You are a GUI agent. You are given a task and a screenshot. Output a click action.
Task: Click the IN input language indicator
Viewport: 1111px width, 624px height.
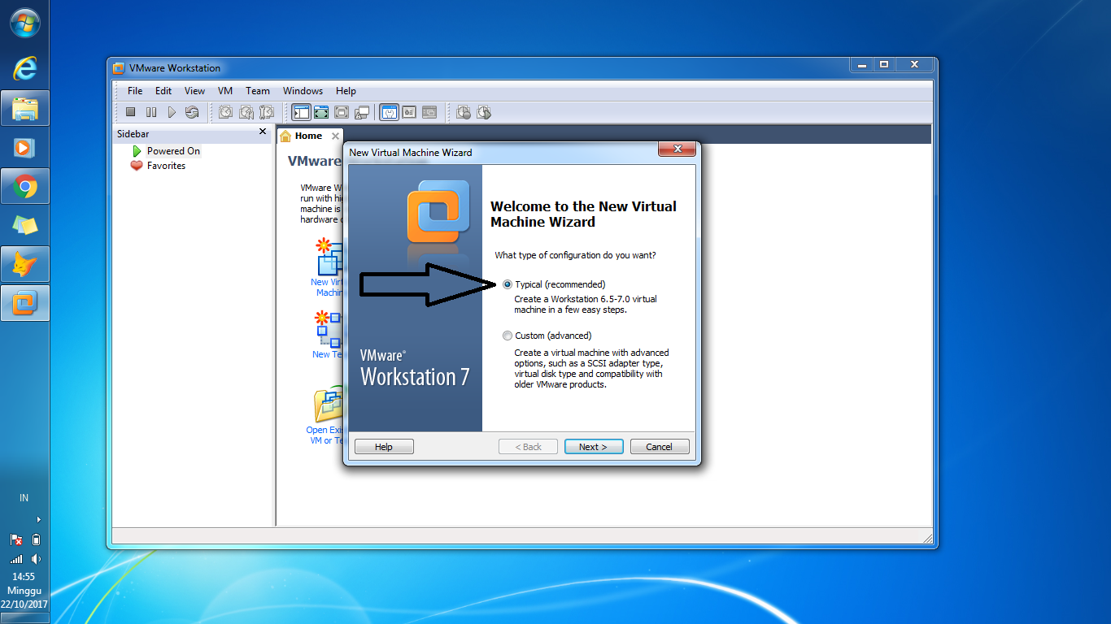(24, 497)
